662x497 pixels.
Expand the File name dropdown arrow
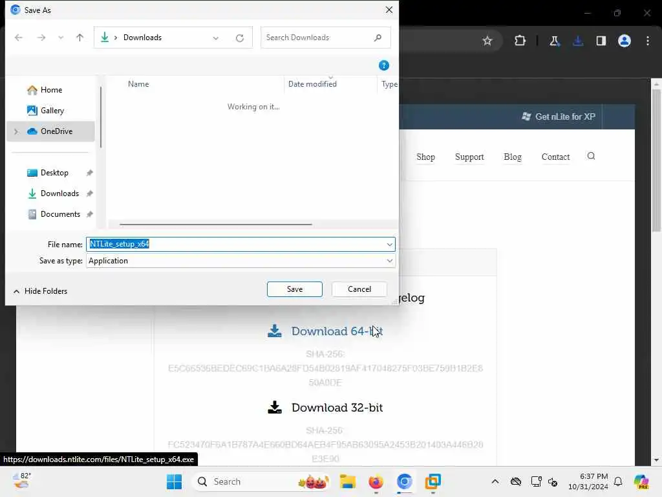click(x=390, y=244)
